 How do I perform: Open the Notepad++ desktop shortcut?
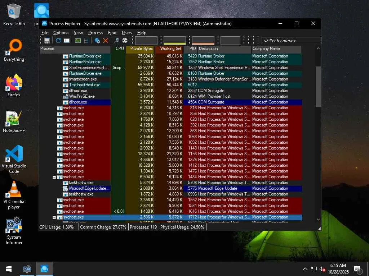coord(14,121)
